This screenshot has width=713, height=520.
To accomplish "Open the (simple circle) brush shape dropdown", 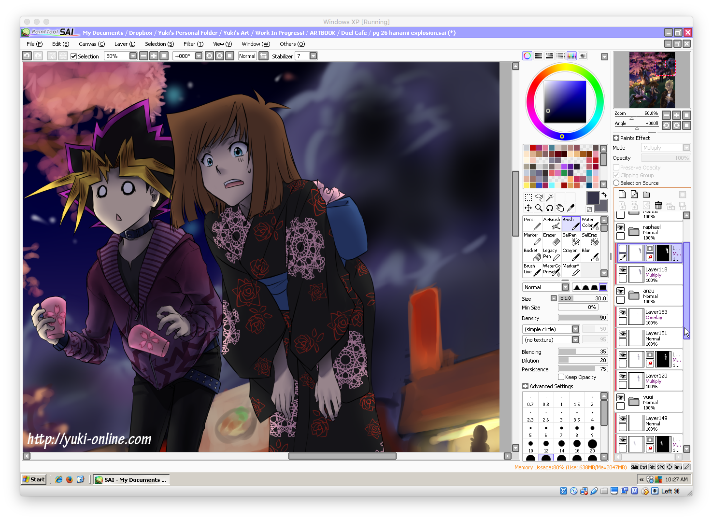I will point(575,329).
